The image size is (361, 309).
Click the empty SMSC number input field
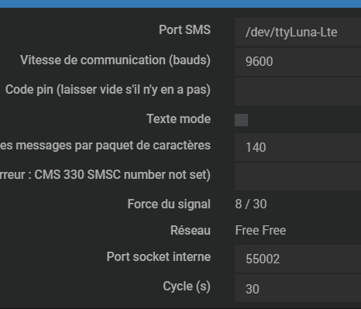297,177
